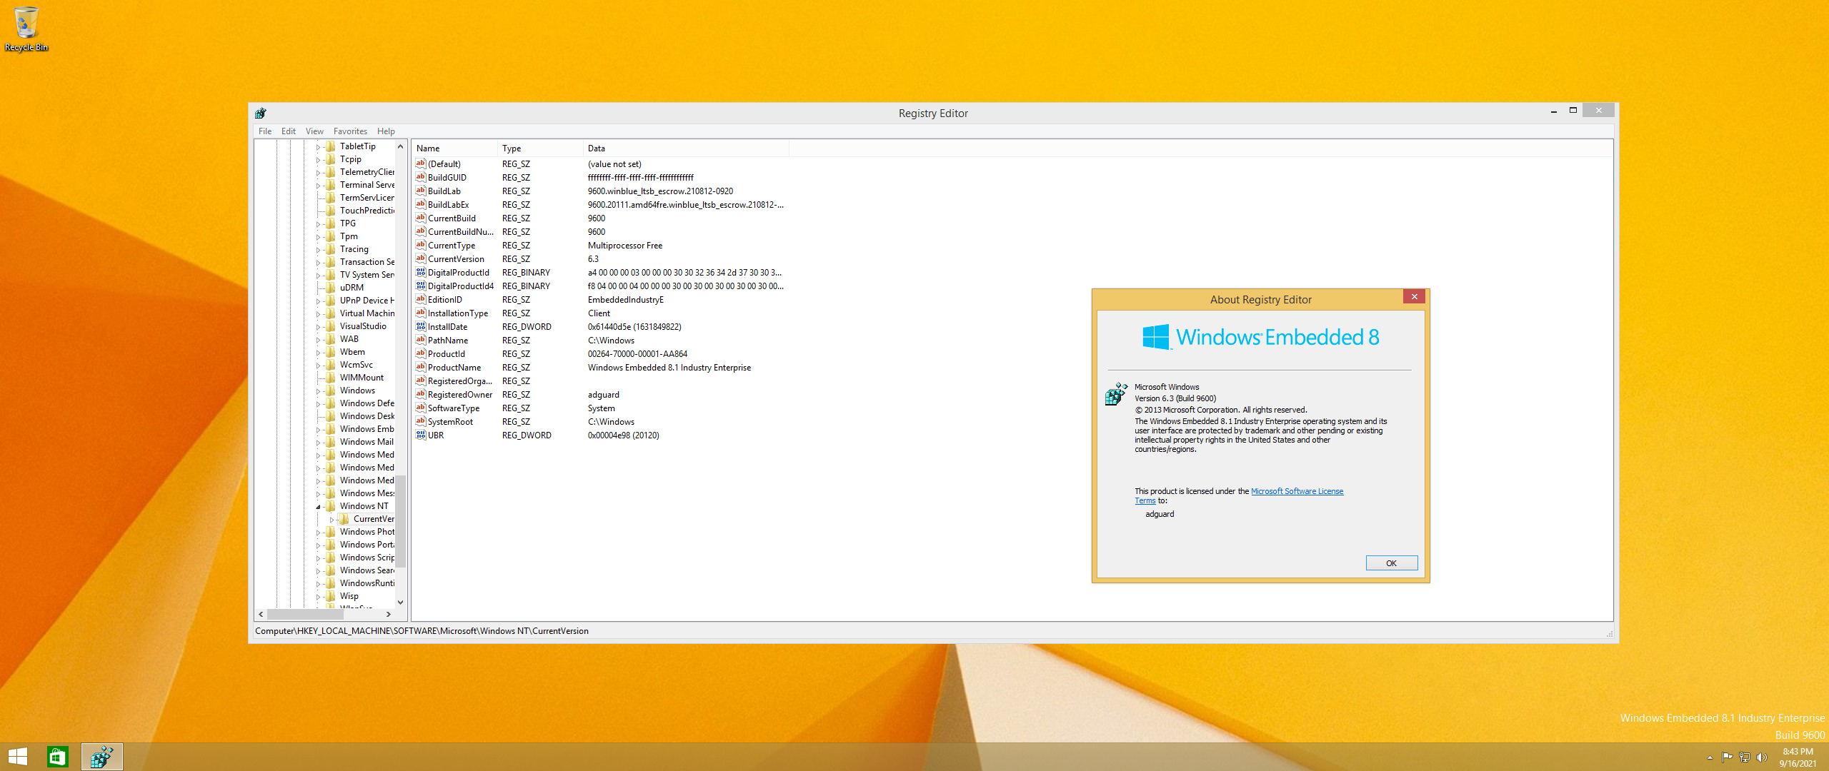
Task: Close the About Registry Editor dialog
Action: 1414,296
